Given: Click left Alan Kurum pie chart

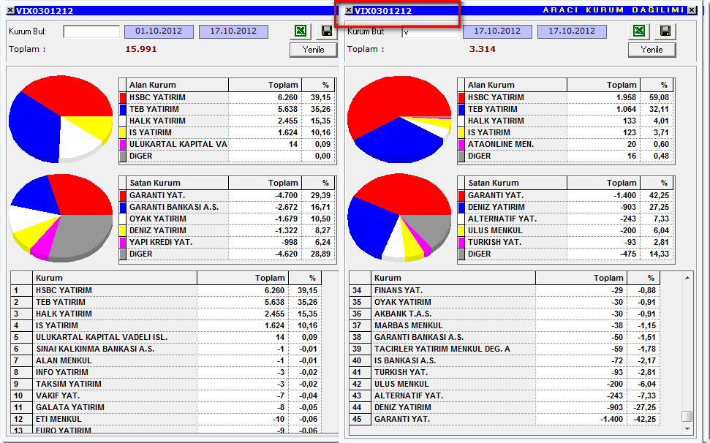Looking at the screenshot, I should [x=61, y=119].
